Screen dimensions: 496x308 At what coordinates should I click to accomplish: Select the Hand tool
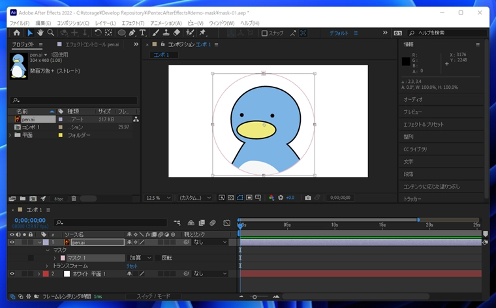[40, 33]
